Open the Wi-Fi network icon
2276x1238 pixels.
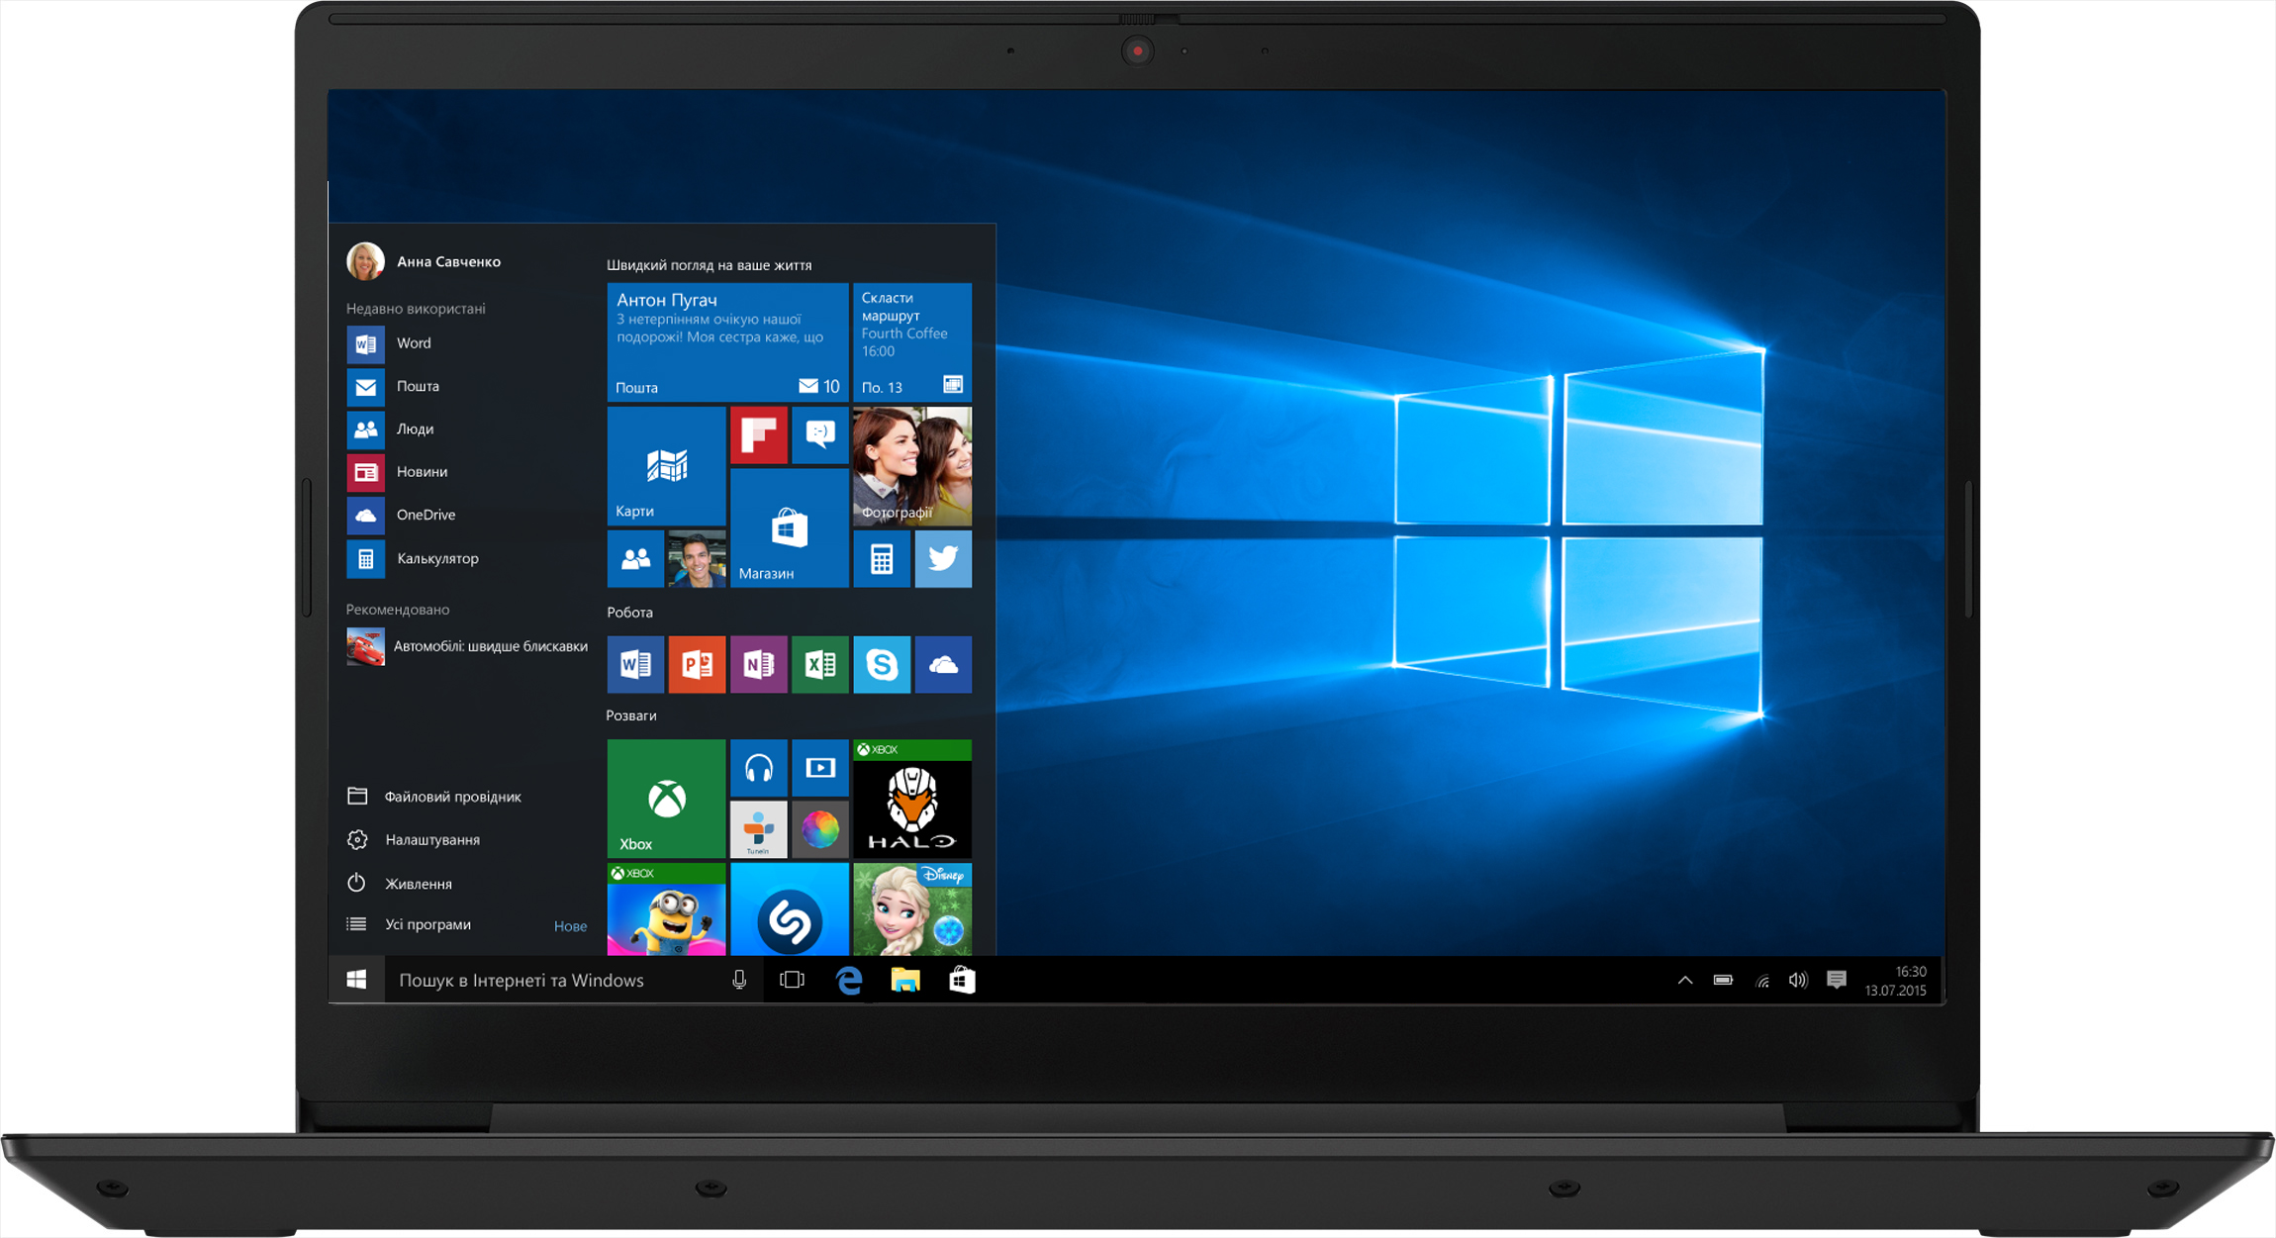pyautogui.click(x=1762, y=981)
